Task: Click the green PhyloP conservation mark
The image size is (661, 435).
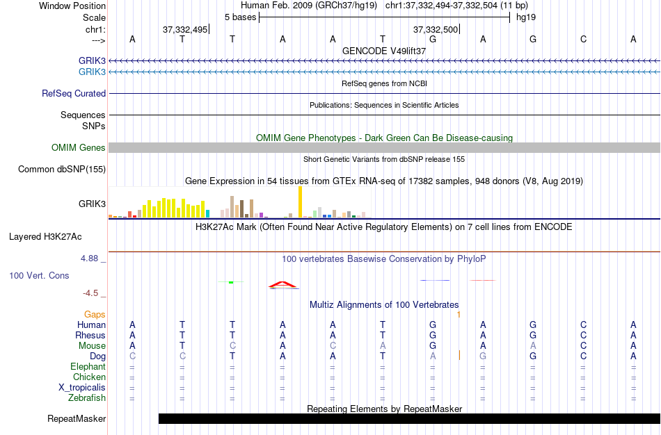Action: [231, 282]
